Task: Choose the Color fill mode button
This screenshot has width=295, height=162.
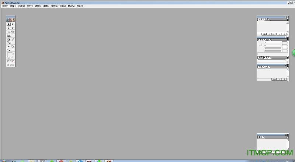Action: coord(8,61)
